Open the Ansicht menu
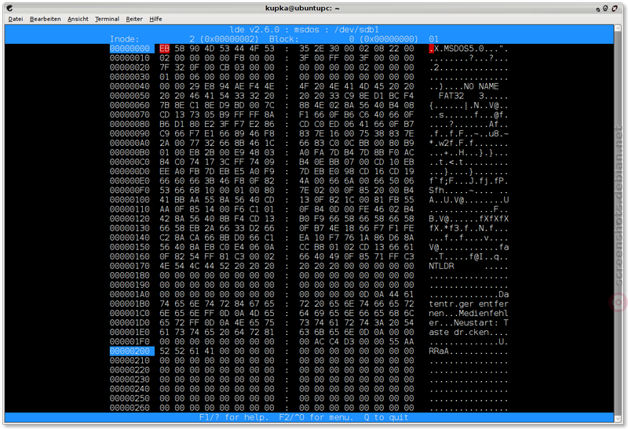Screen dimensions: 628x429 pyautogui.click(x=78, y=19)
